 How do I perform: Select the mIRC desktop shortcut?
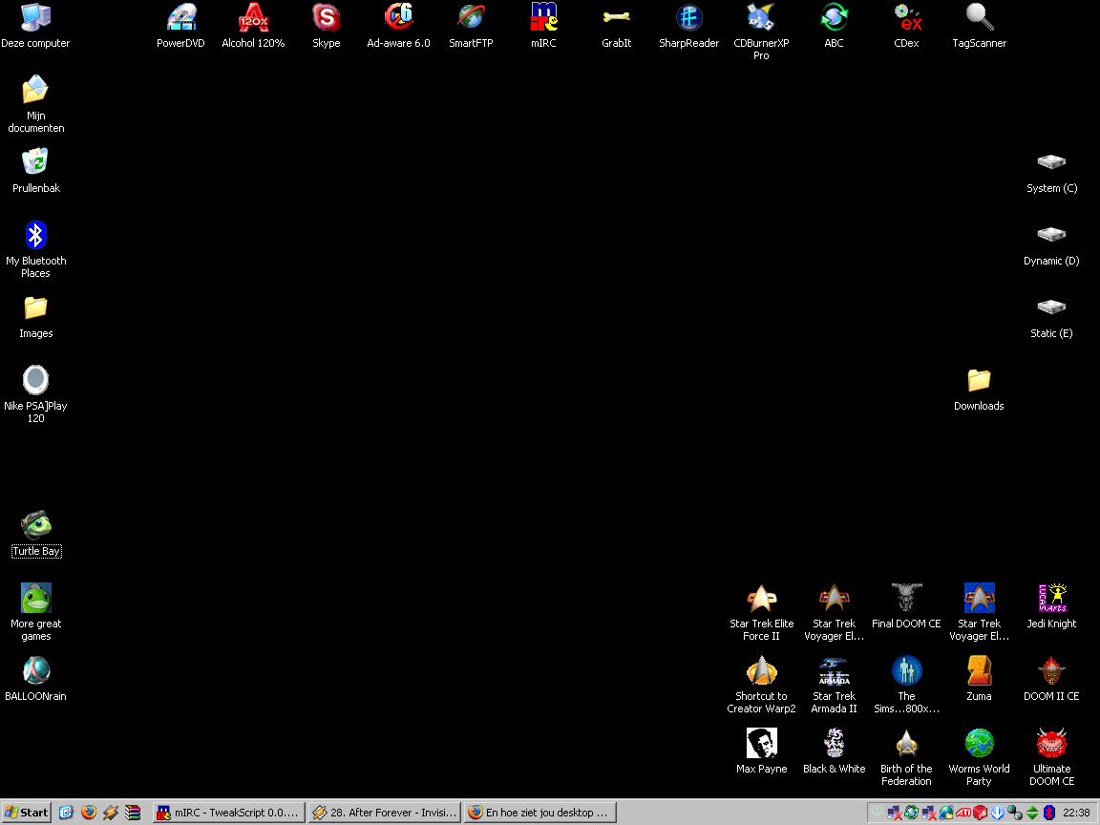click(x=543, y=26)
